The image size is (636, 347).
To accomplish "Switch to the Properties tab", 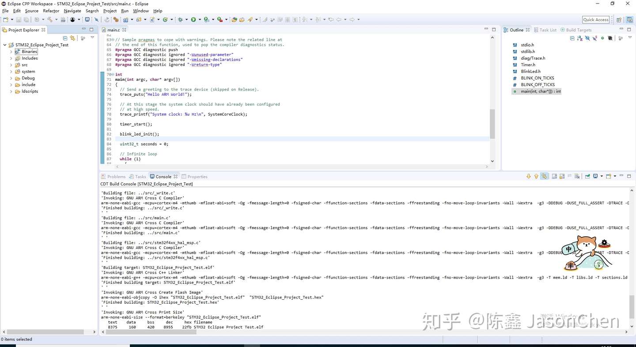I will [x=194, y=177].
